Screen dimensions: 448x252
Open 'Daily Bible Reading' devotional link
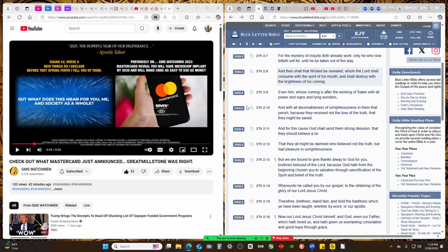412,109
